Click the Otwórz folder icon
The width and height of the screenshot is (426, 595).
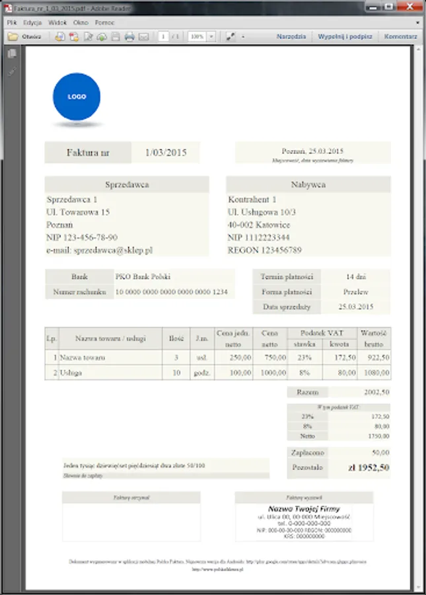(13, 36)
